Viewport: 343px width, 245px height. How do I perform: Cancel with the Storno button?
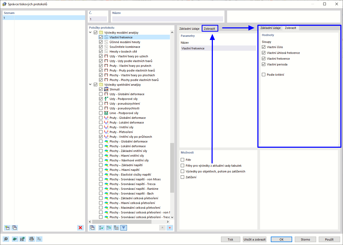[306, 239]
